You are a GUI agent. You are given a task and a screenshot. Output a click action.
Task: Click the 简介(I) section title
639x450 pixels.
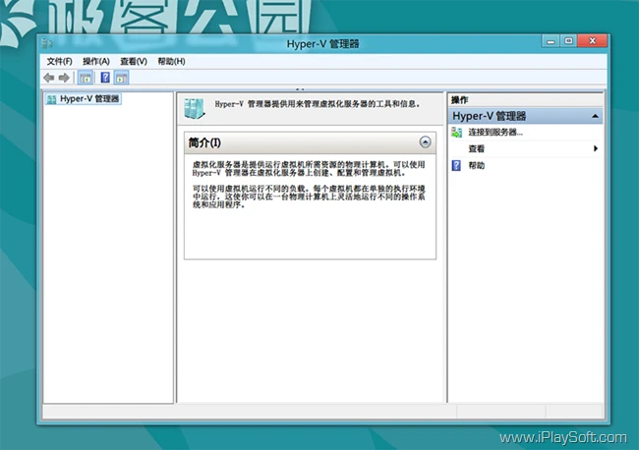click(204, 142)
